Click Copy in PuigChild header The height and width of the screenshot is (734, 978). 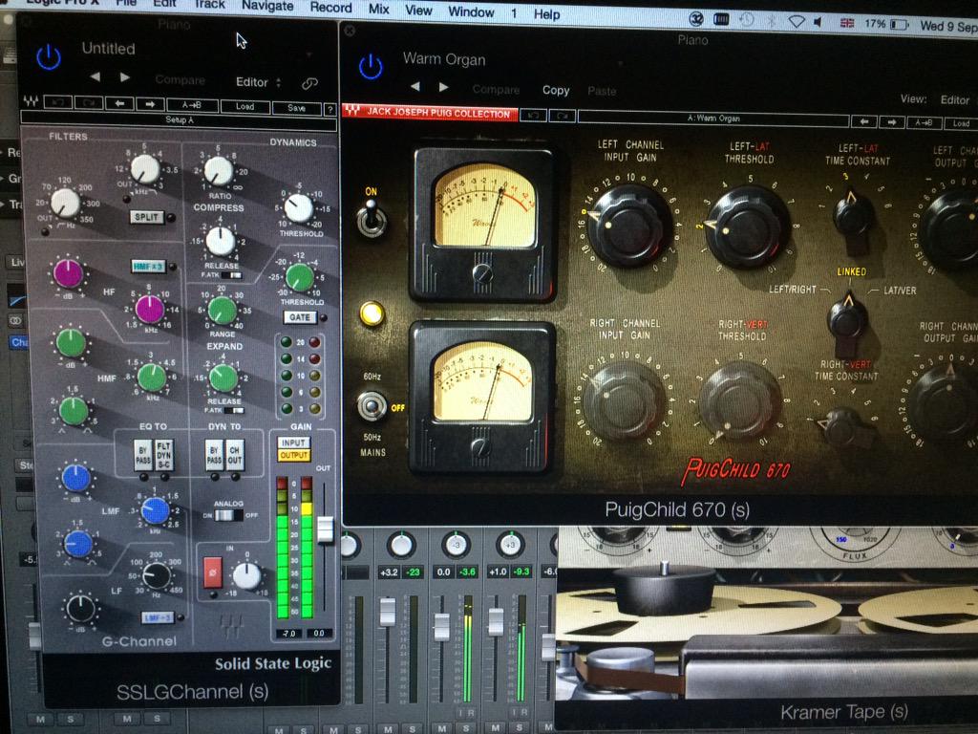(556, 90)
